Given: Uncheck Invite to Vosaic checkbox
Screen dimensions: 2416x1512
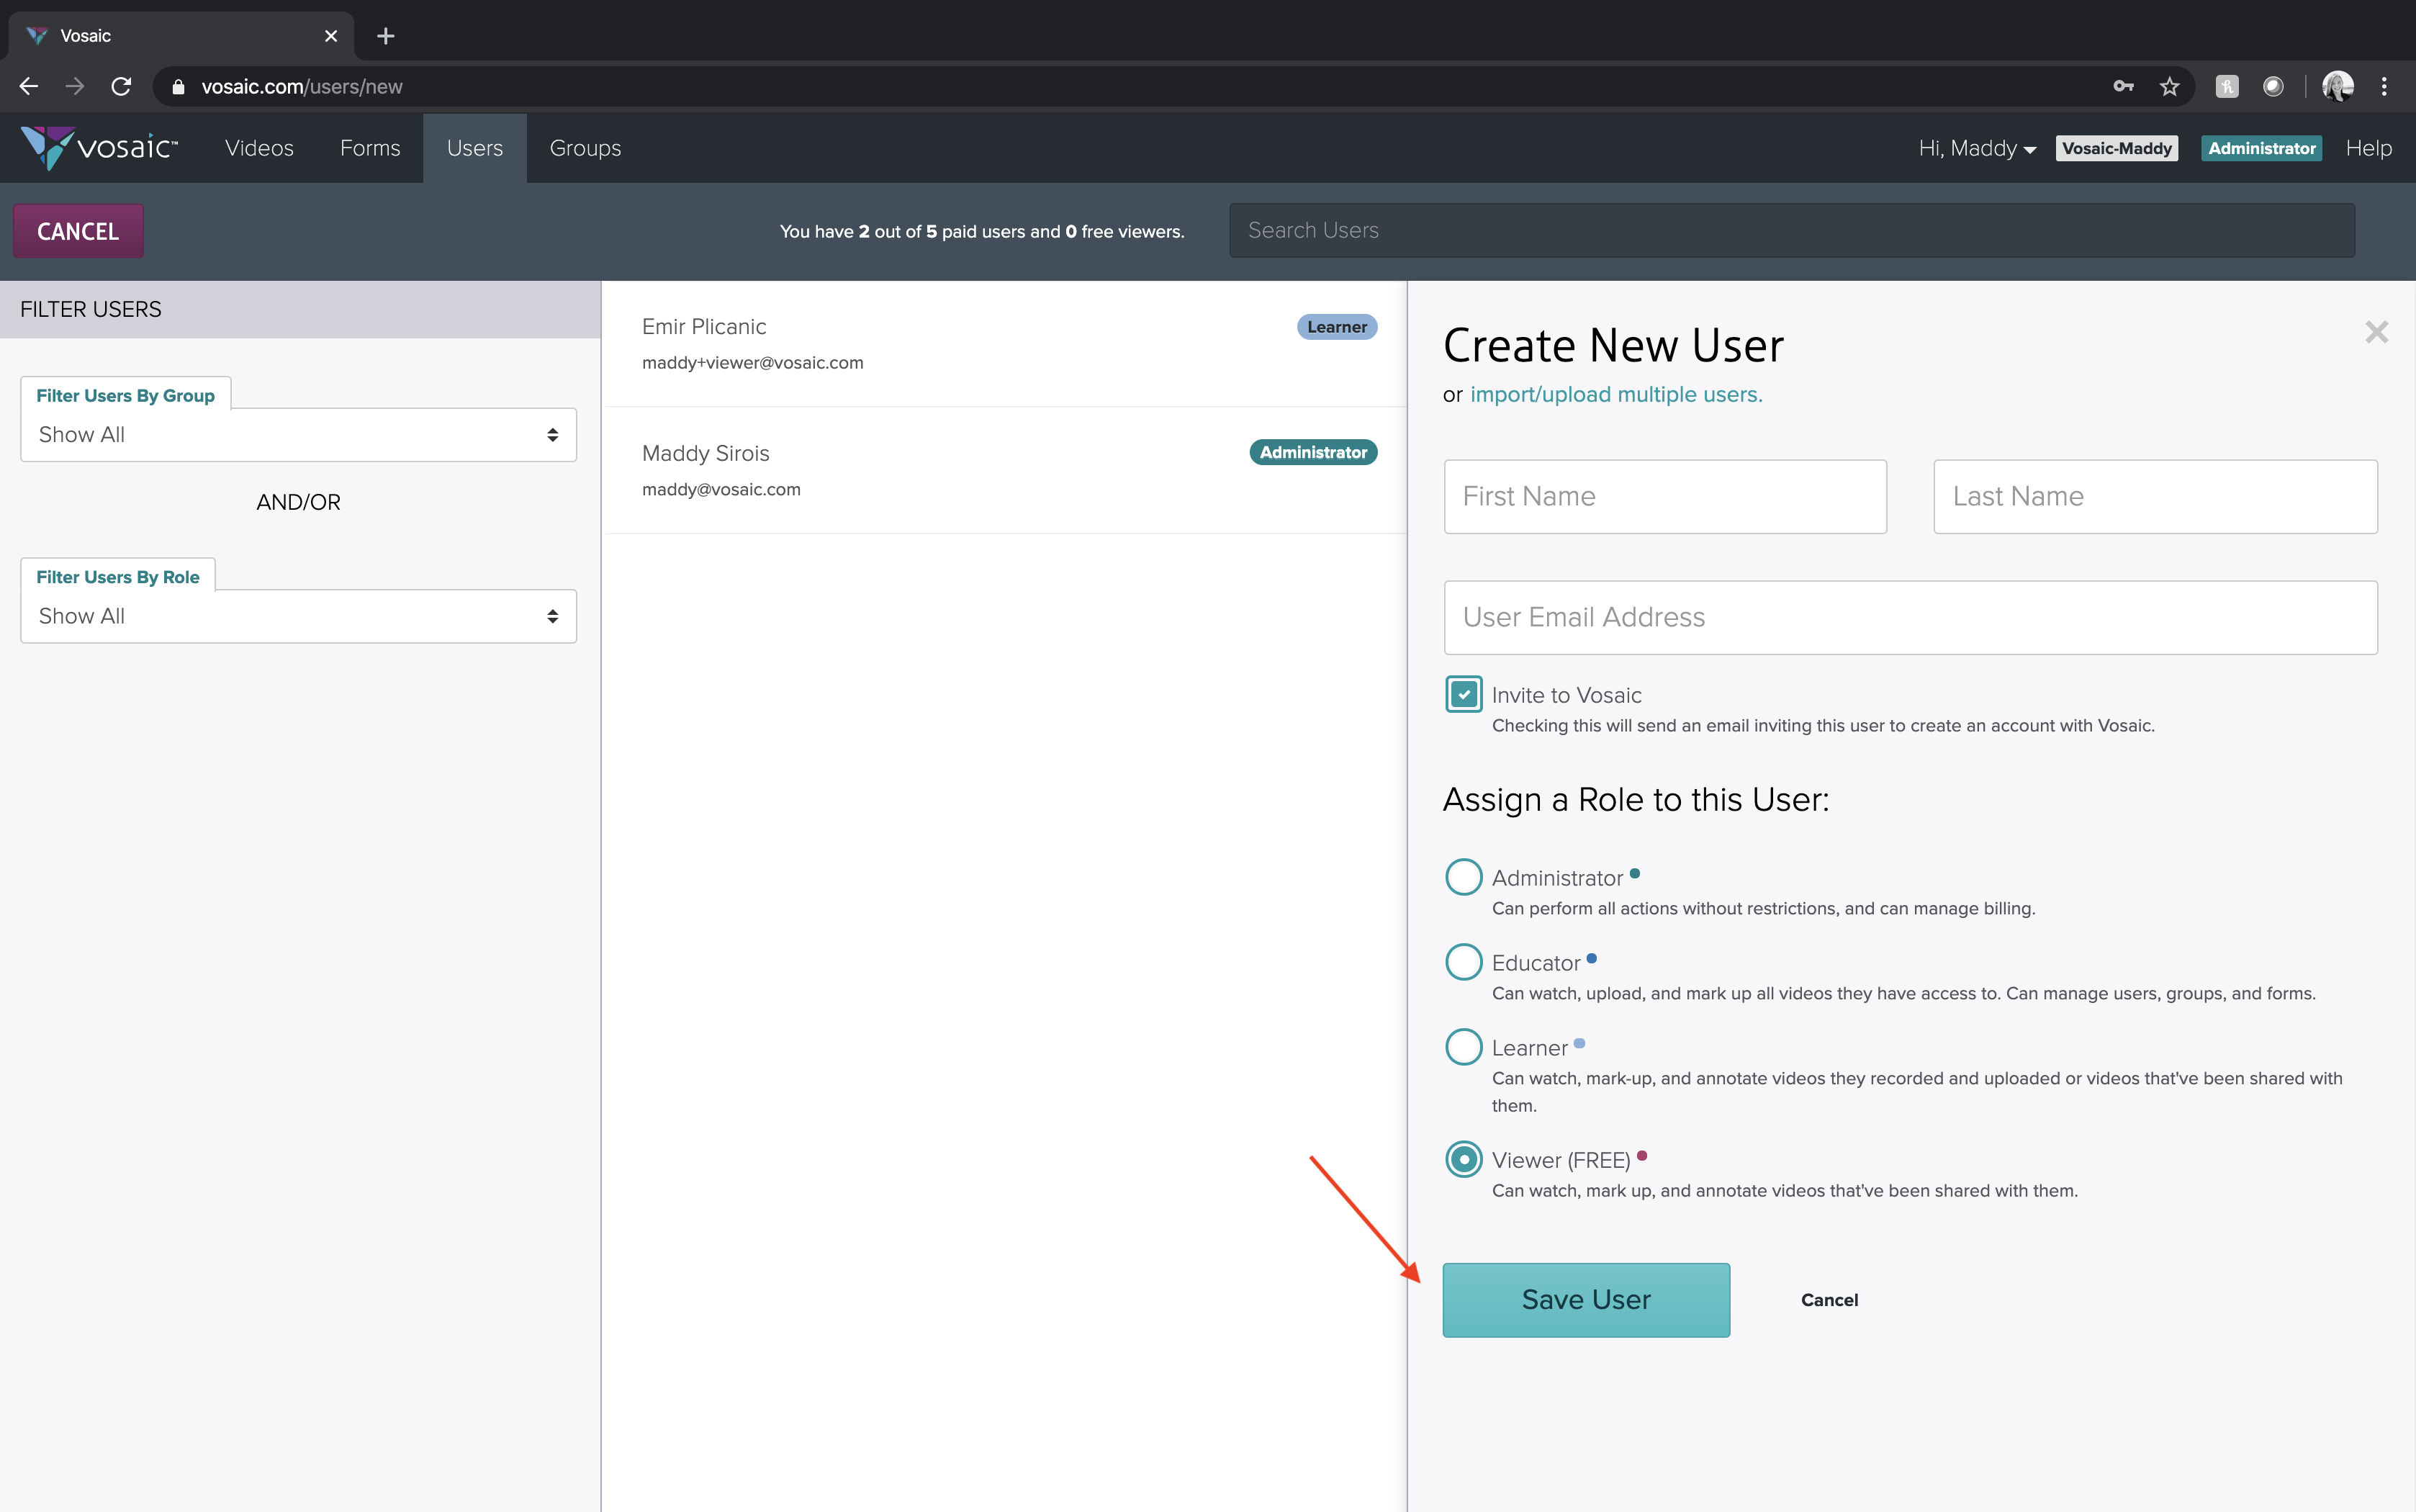Looking at the screenshot, I should click(x=1464, y=694).
